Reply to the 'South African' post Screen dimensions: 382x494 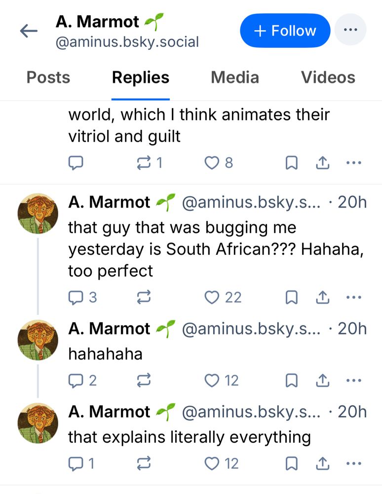coord(75,297)
